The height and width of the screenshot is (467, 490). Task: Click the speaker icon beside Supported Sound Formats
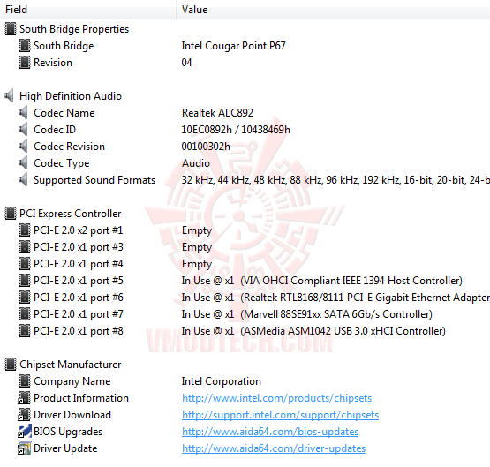[24, 180]
